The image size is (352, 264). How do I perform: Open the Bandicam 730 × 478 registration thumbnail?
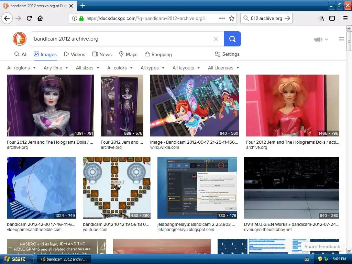(197, 188)
